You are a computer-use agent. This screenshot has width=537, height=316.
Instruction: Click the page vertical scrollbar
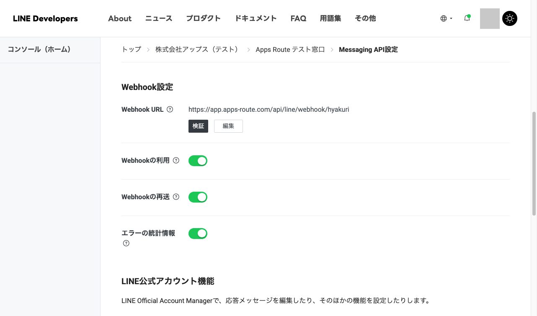534,163
